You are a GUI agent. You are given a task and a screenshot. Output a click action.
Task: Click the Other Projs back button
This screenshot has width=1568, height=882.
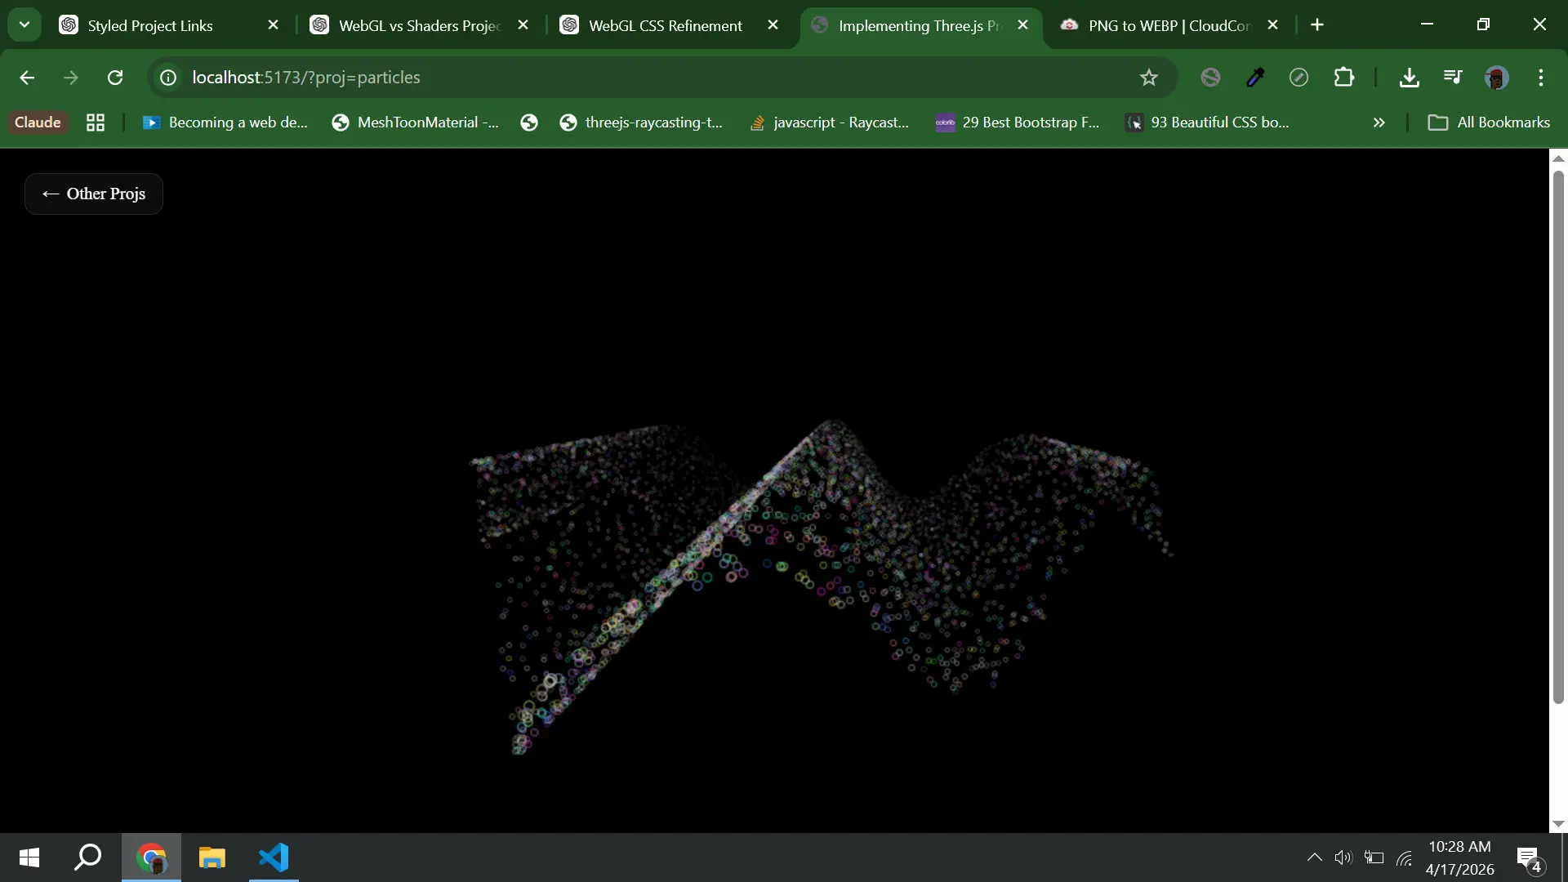click(x=94, y=194)
